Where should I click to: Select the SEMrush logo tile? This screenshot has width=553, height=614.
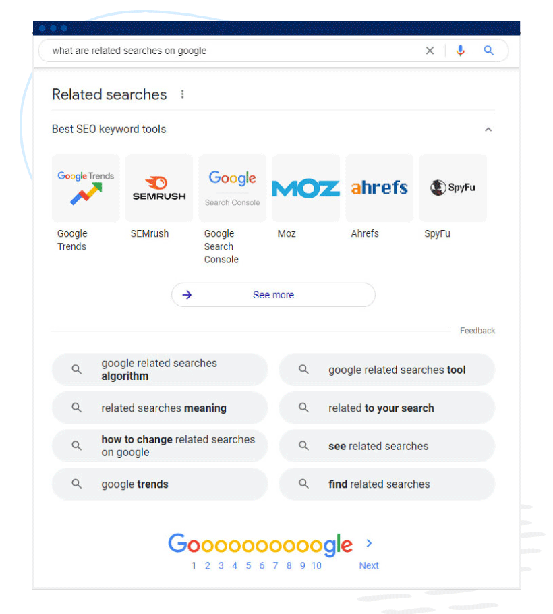(159, 188)
